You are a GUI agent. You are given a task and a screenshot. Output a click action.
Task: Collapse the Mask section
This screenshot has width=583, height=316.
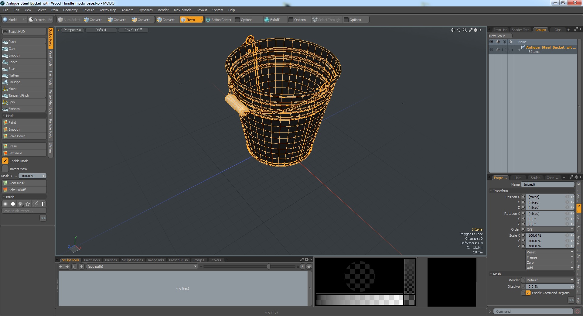(x=4, y=116)
